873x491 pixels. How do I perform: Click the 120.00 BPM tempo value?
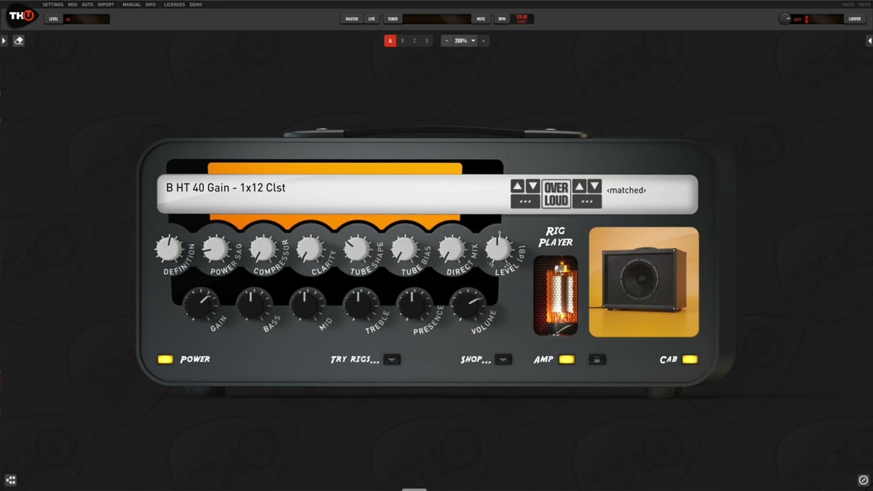(522, 17)
